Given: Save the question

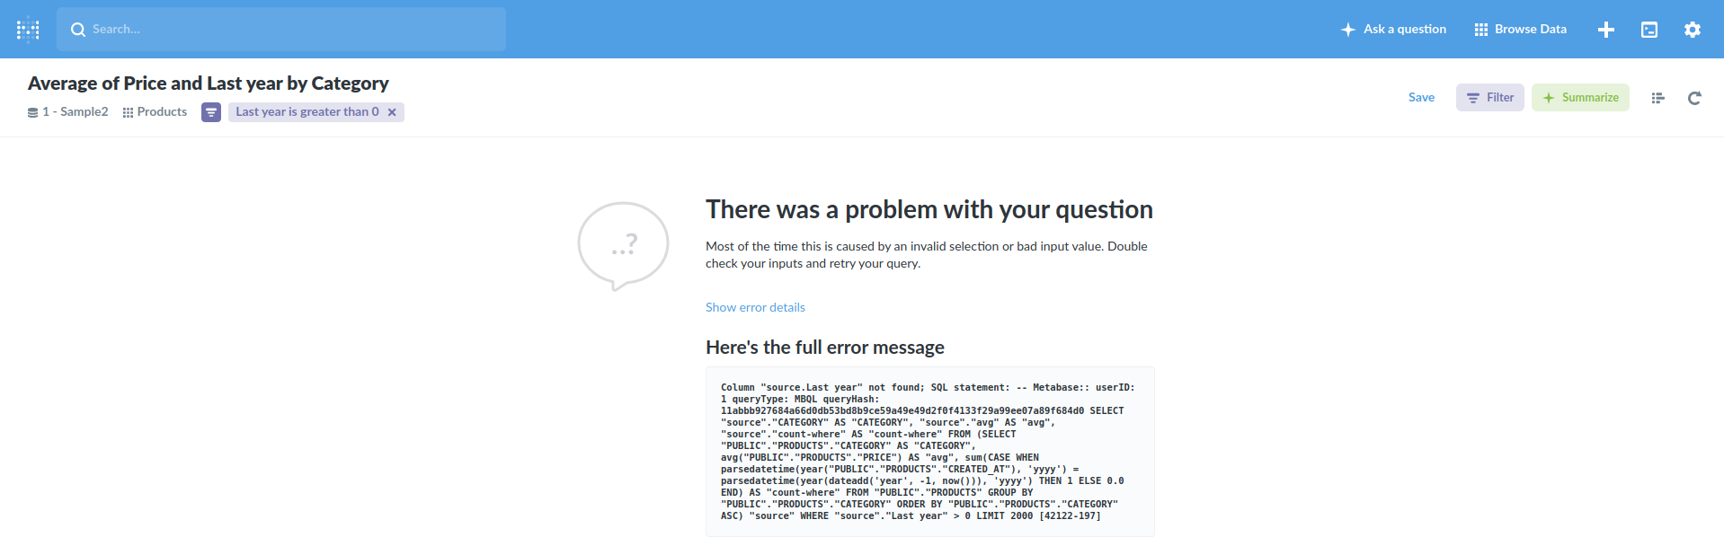Looking at the screenshot, I should (1421, 97).
